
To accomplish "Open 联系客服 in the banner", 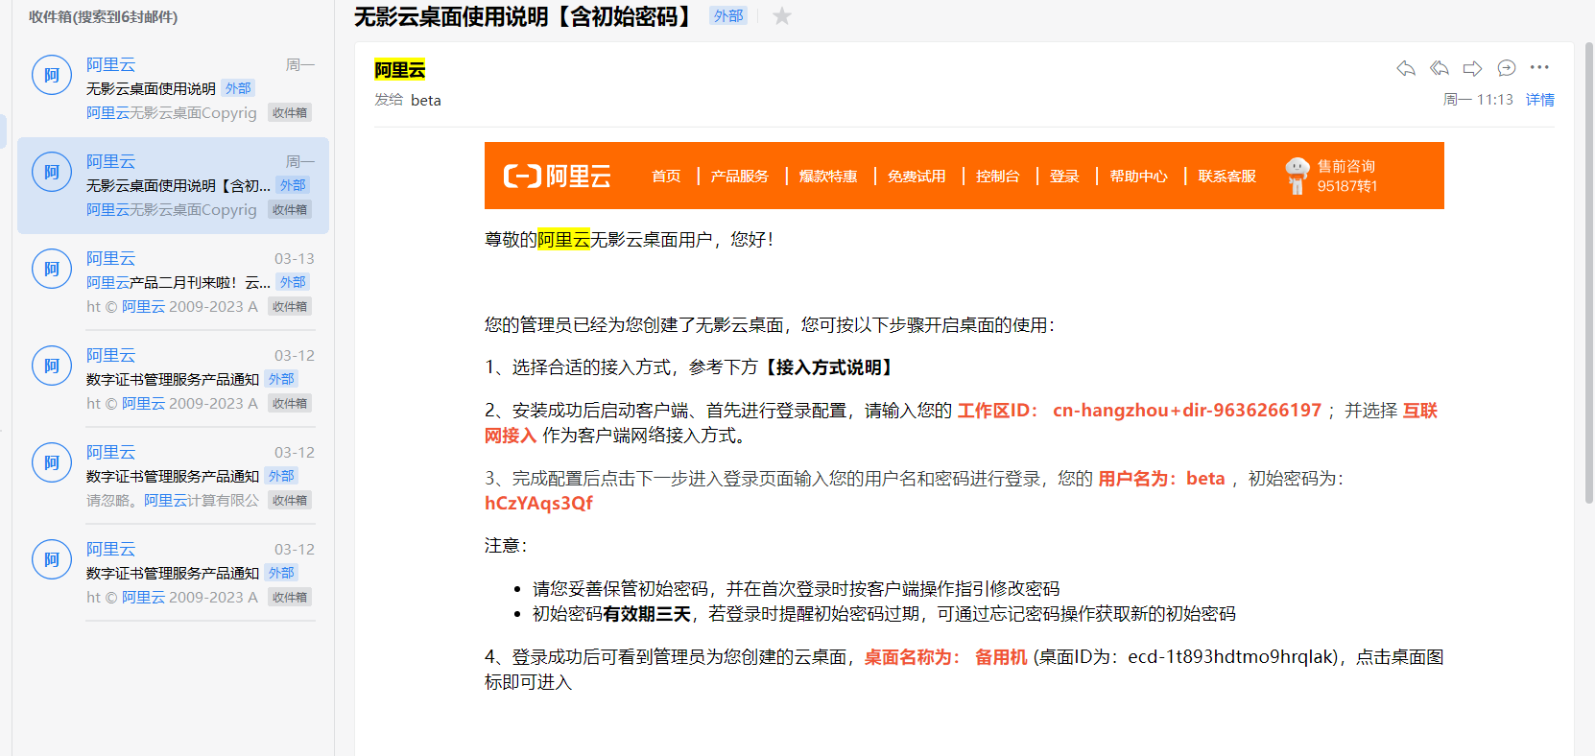I will point(1227,176).
